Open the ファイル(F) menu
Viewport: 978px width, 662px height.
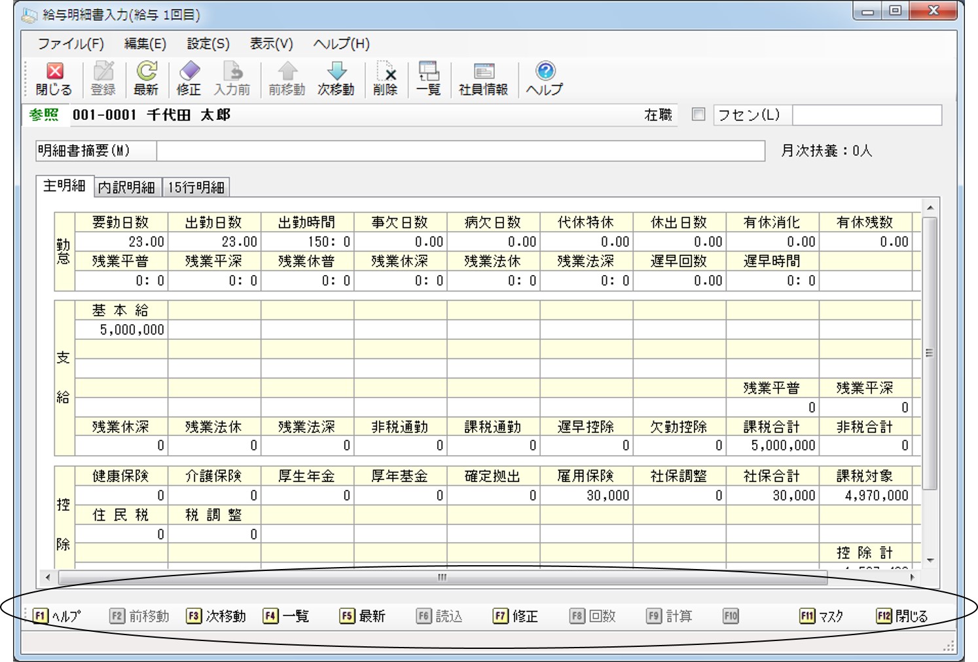pyautogui.click(x=71, y=44)
